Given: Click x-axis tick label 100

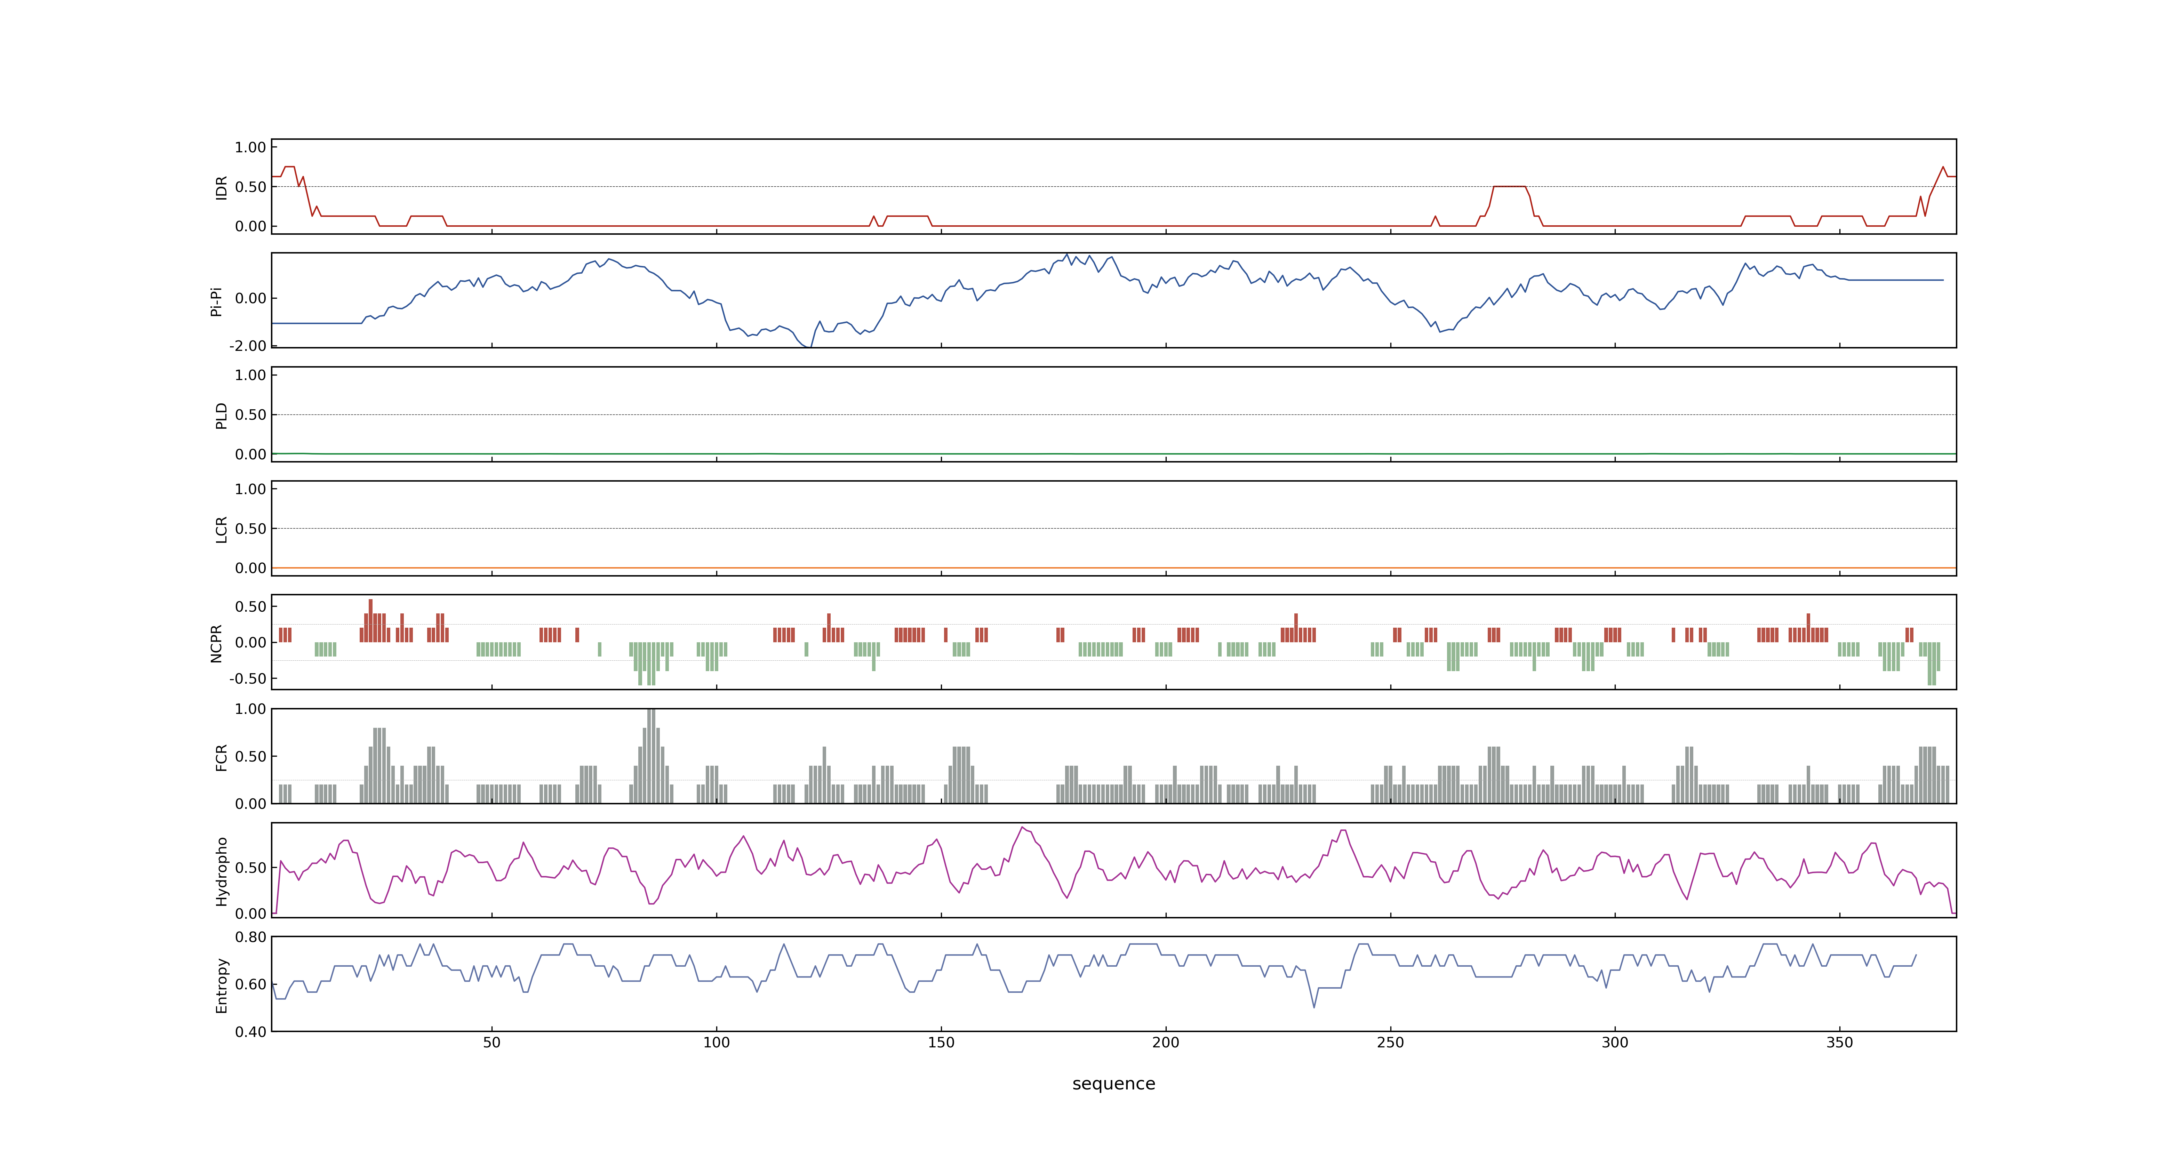Looking at the screenshot, I should [717, 1042].
